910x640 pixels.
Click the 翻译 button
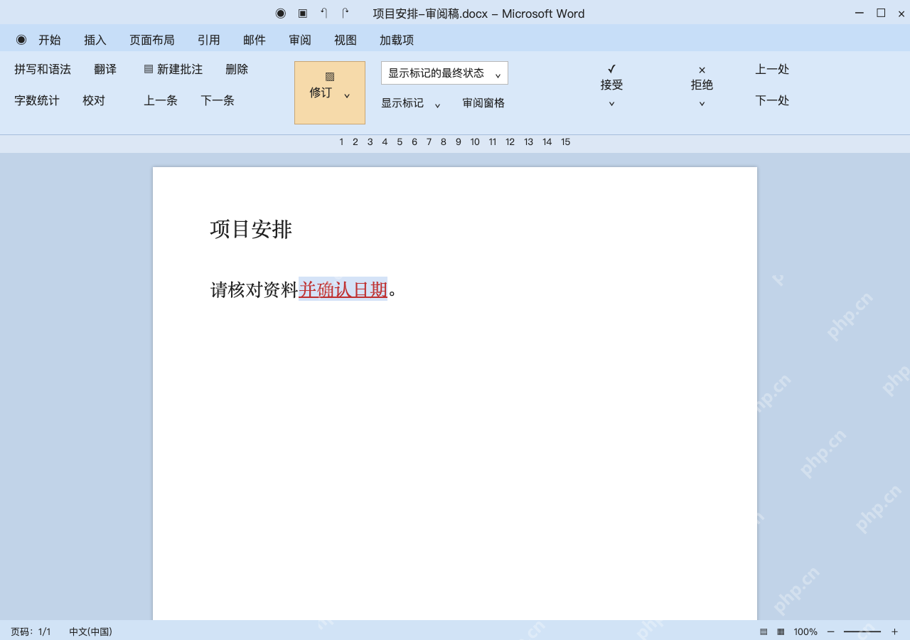point(105,69)
